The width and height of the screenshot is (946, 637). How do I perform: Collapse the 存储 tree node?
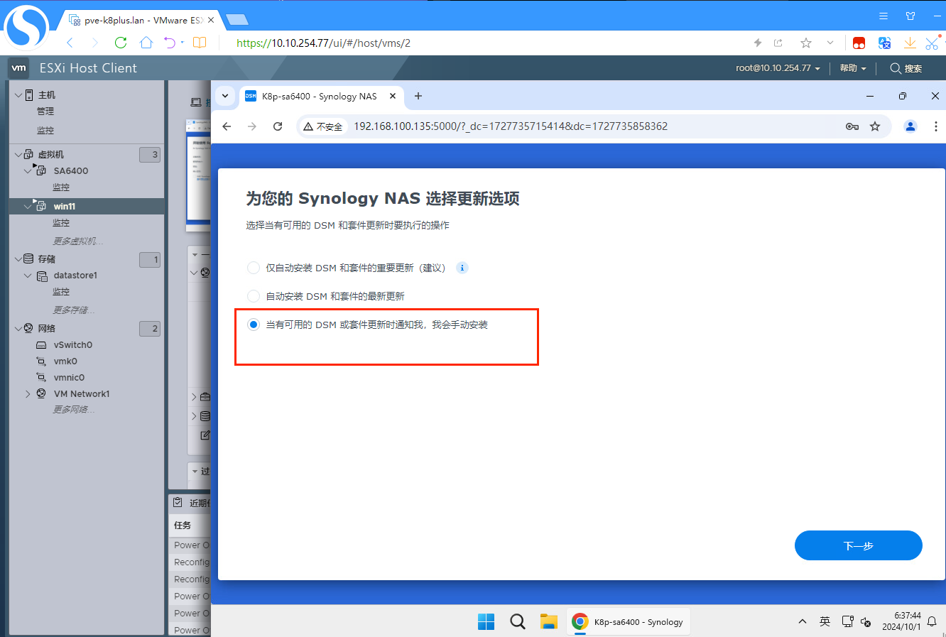click(x=18, y=258)
